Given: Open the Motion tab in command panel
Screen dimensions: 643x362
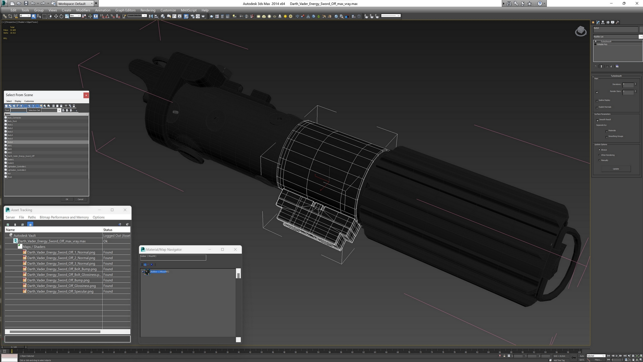Looking at the screenshot, I should (608, 22).
